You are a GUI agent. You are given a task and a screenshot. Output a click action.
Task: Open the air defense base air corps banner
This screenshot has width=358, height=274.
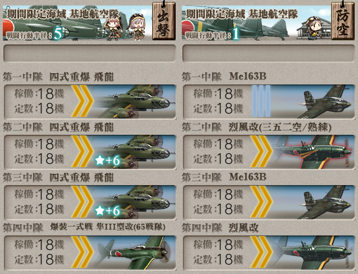tap(256, 23)
